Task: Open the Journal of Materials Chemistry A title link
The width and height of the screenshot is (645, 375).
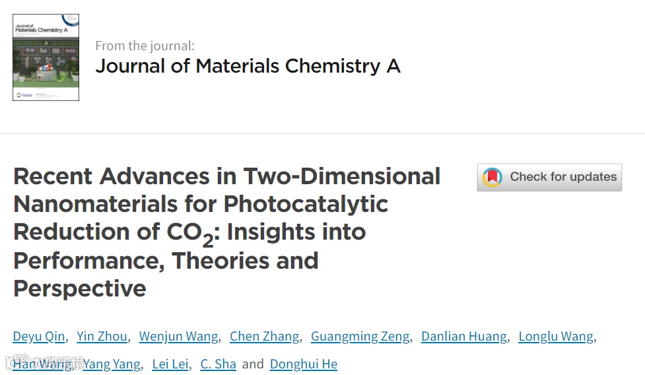Action: click(x=248, y=66)
